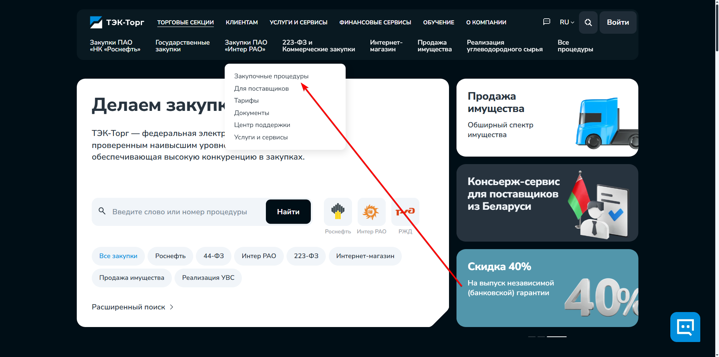This screenshot has height=357, width=719.
Task: Go to Закупки ПАО «Интер РАО» section
Action: [x=246, y=46]
